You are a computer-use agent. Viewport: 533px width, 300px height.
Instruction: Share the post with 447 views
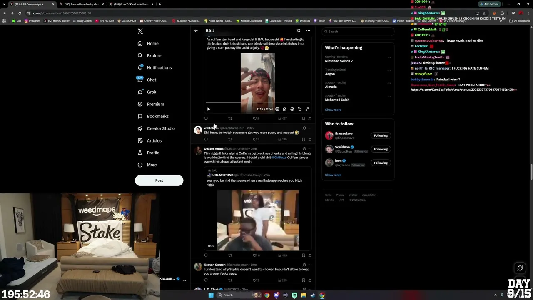(x=310, y=118)
